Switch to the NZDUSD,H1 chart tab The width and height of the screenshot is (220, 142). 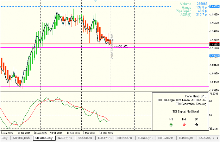[85, 138]
